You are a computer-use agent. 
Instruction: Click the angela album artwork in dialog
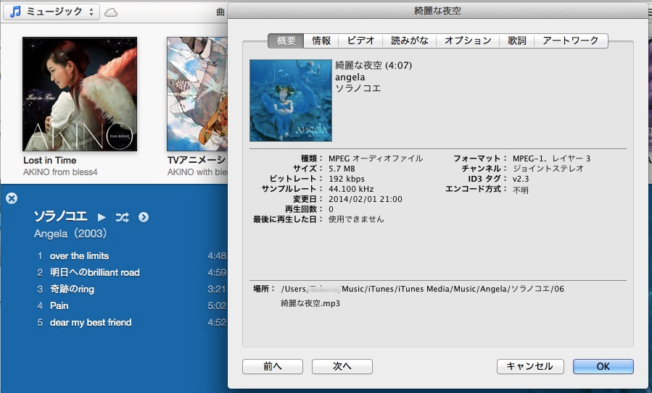click(291, 101)
